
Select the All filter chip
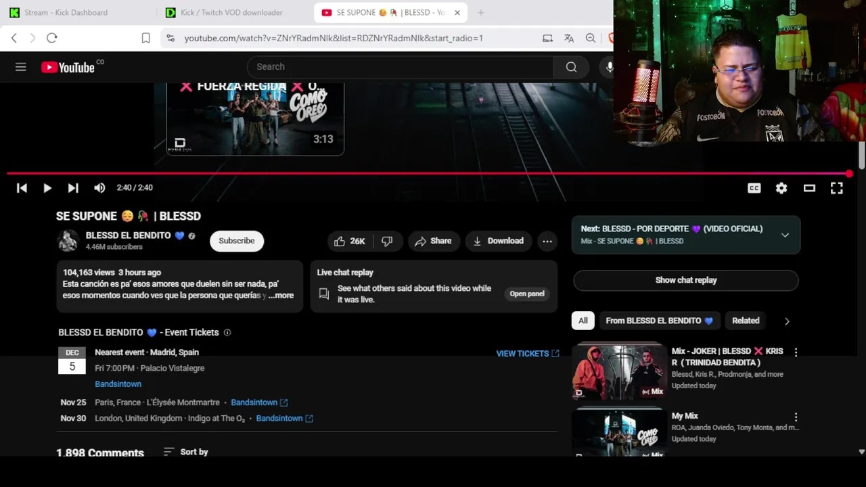583,321
